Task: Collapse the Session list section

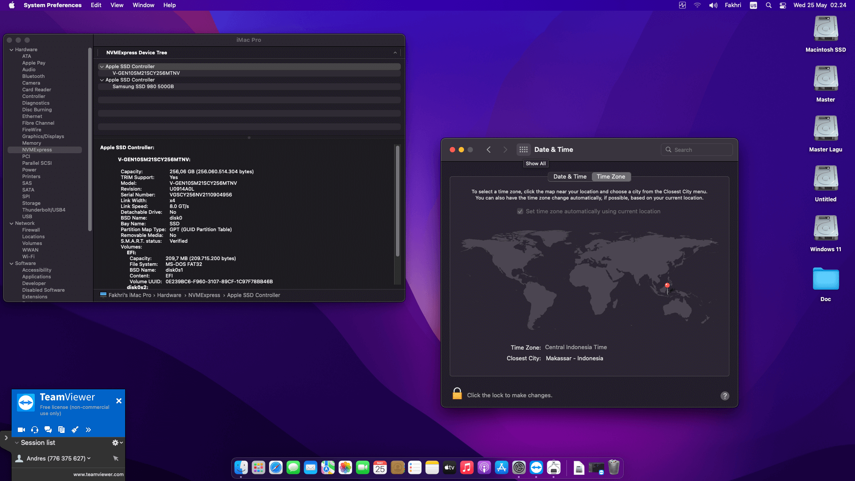Action: (17, 443)
